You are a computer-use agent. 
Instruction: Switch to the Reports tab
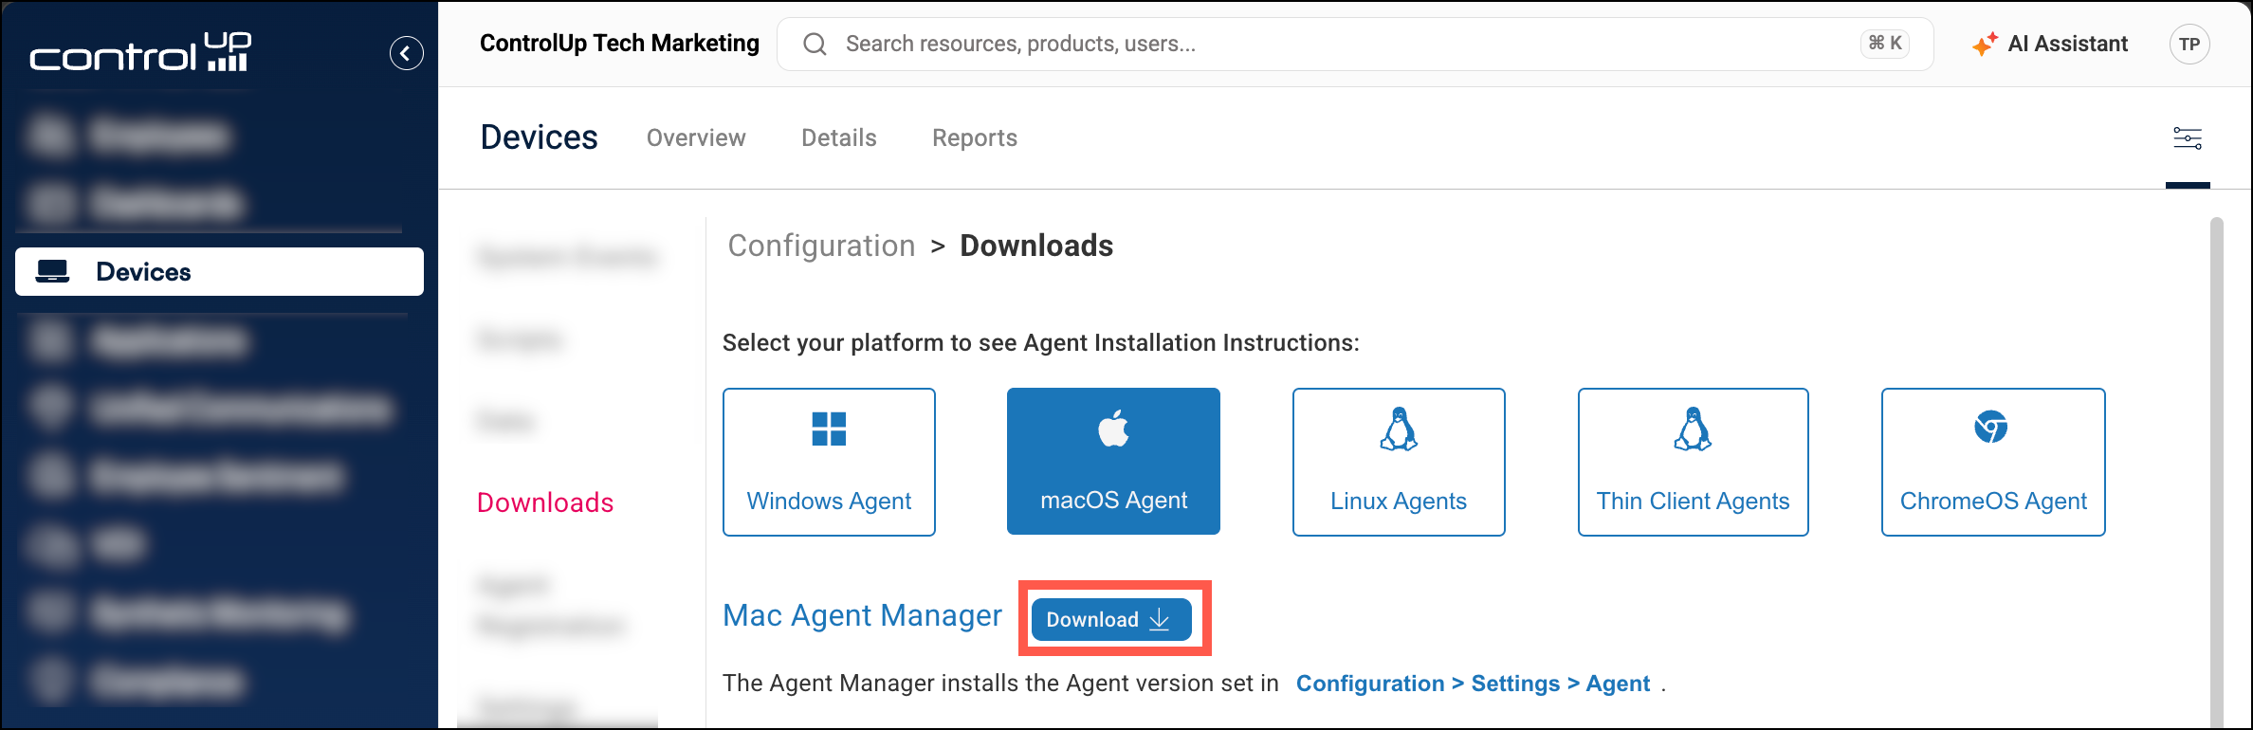[x=975, y=137]
